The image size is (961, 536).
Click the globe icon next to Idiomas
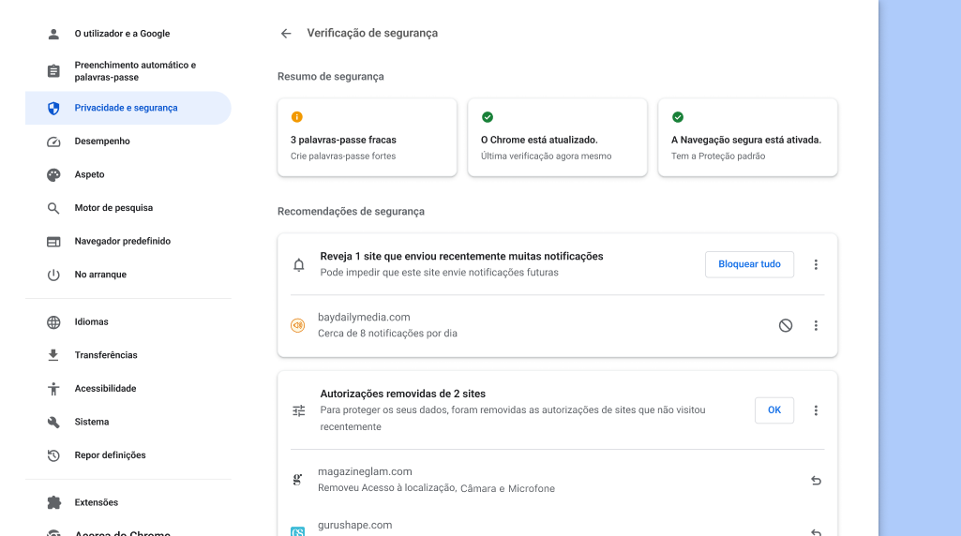click(54, 322)
